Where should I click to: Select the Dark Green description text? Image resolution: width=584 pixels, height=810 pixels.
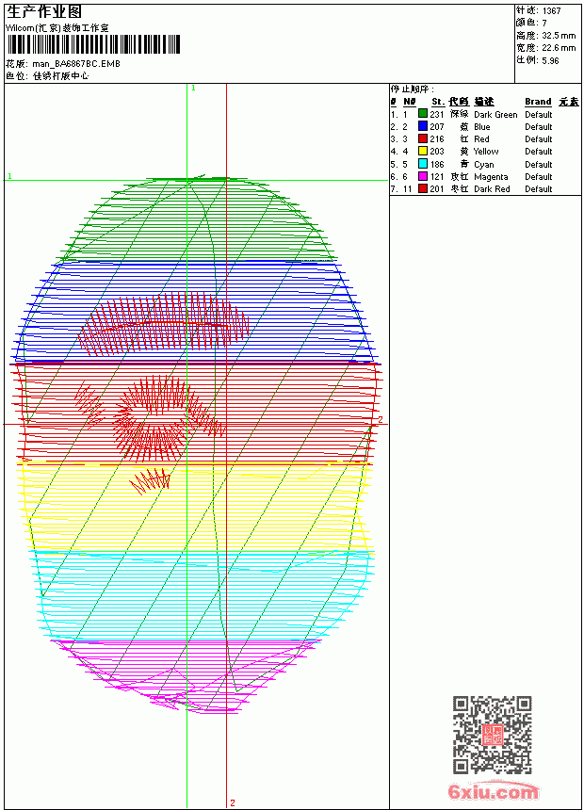[495, 115]
